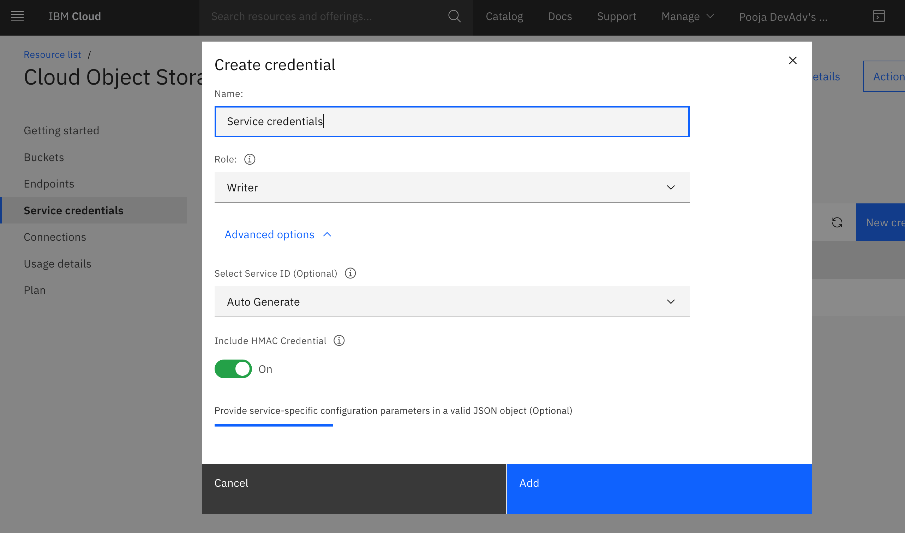Select Service credentials in the sidebar
The image size is (905, 533).
(x=94, y=210)
